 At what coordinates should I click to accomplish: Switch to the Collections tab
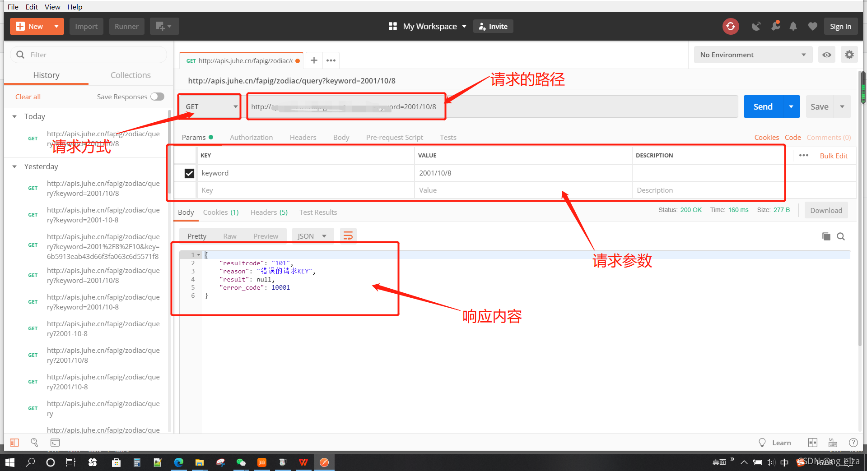click(x=131, y=75)
